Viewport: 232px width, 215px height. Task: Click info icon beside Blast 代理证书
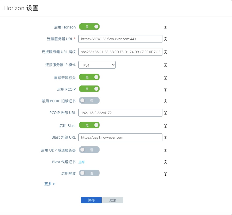click(166, 162)
